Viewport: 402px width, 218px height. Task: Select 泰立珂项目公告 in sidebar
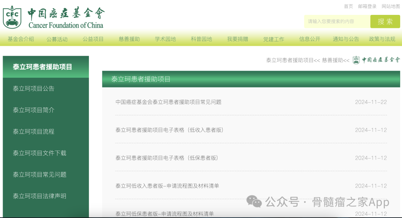pos(33,89)
